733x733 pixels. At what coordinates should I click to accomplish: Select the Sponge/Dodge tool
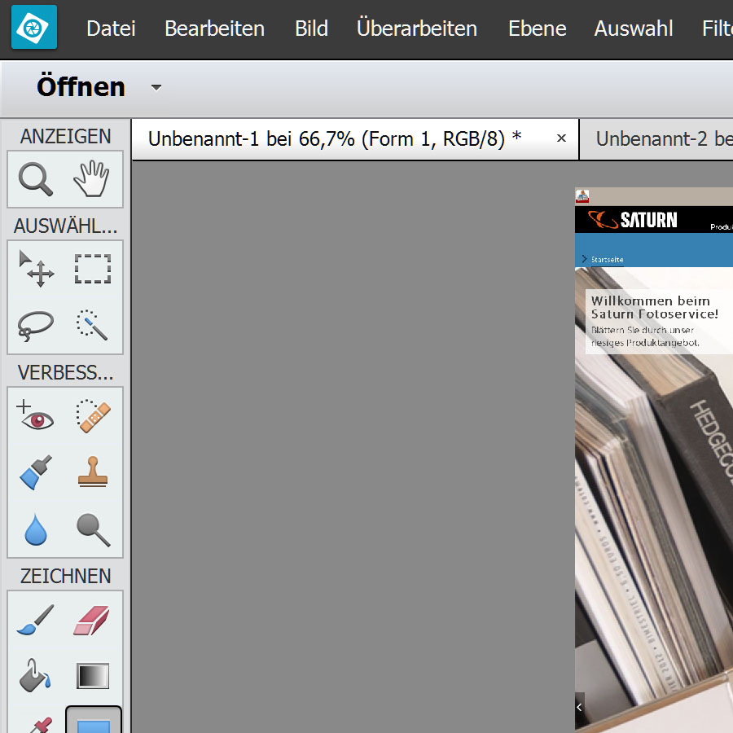(93, 529)
